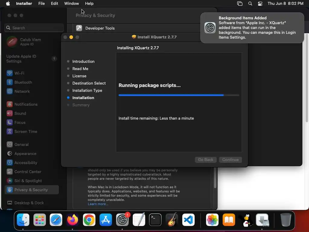The image size is (309, 232).
Task: Select General in Settings sidebar
Action: (x=18, y=144)
